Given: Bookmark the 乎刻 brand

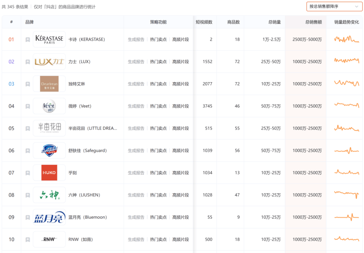Looking at the screenshot, I should pyautogui.click(x=28, y=173).
